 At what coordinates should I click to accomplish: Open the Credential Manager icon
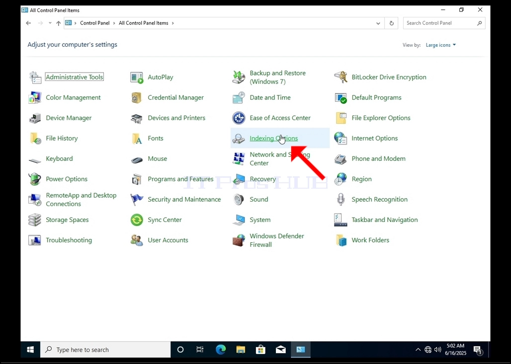point(137,98)
